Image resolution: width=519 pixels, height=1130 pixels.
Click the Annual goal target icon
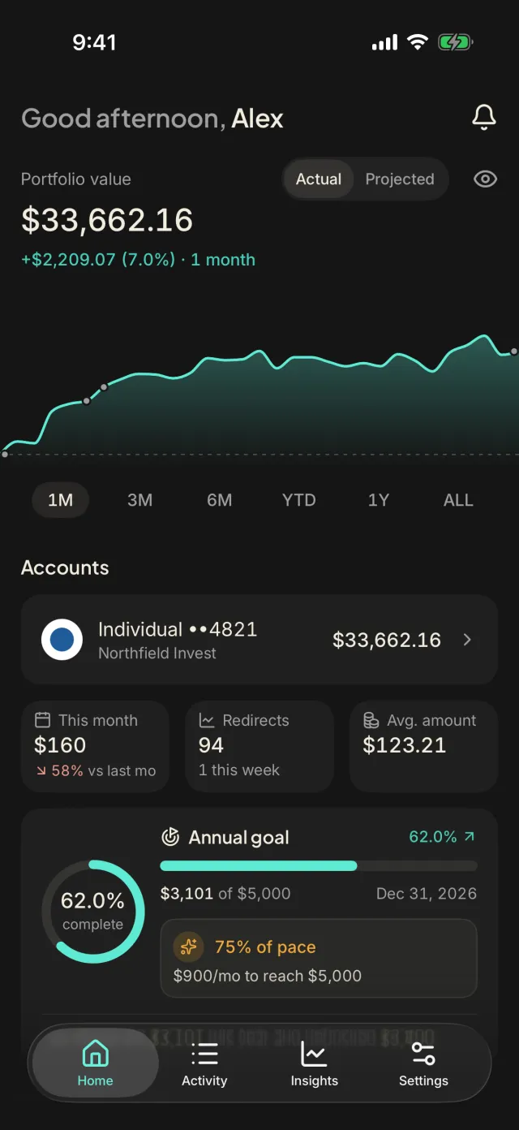(x=170, y=837)
